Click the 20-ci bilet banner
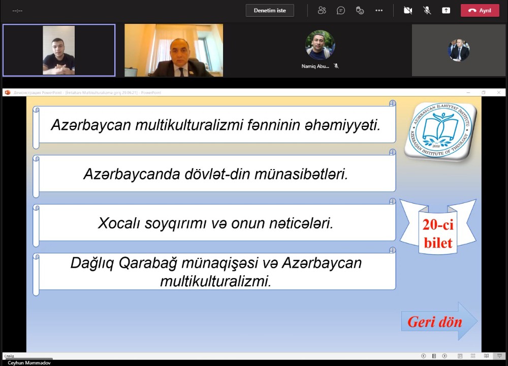508x366 pixels. click(438, 227)
